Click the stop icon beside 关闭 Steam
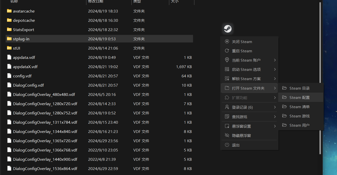The width and height of the screenshot is (337, 175). [x=227, y=42]
